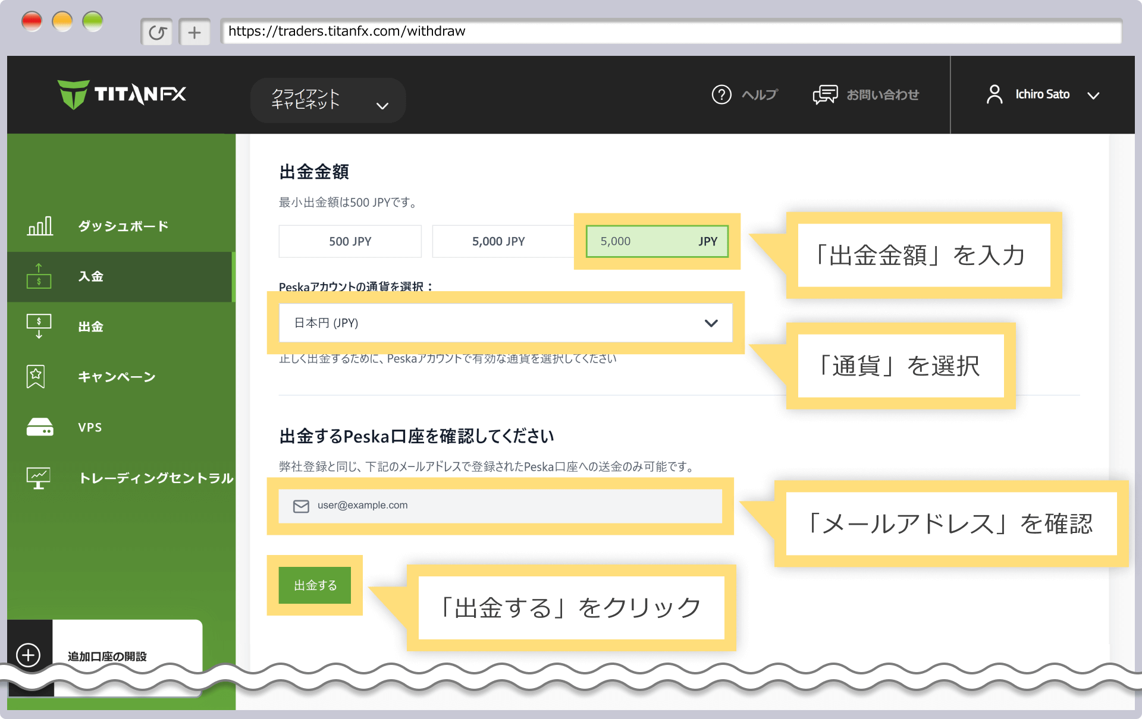Choose the 500 JPY preset amount
This screenshot has width=1142, height=719.
[x=350, y=241]
